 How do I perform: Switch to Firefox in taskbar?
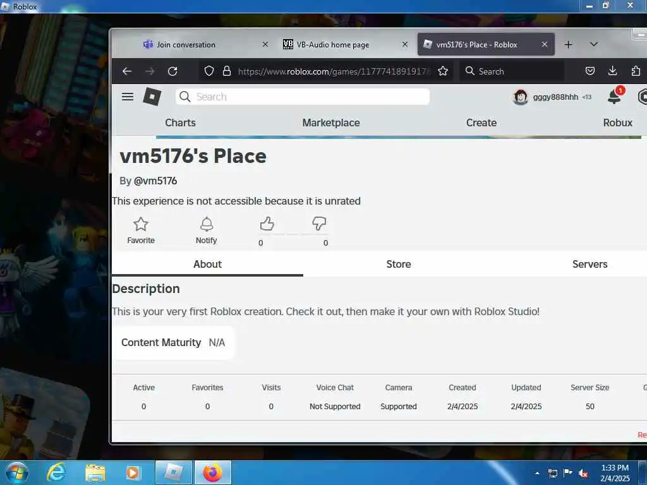tap(212, 472)
